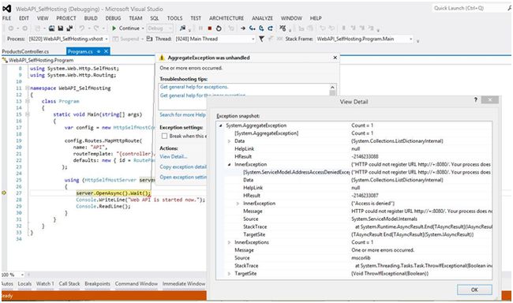Screen dimensions: 513x303
Task: Expand the Data node under AggregateException
Action: click(x=229, y=141)
